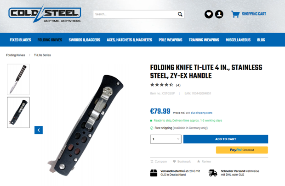Open Fixed Blades menu

click(20, 40)
